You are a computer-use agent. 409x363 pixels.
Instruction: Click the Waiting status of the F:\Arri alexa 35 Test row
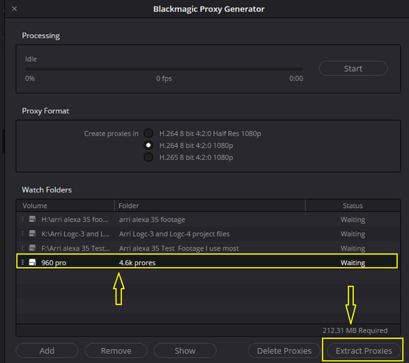(353, 248)
